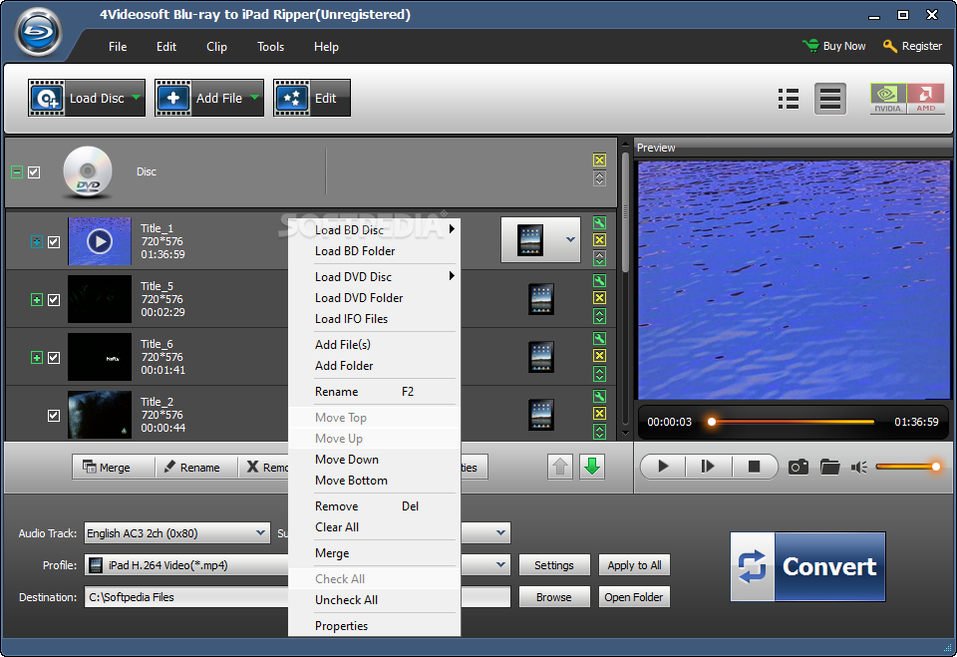Screen dimensions: 957x657
Task: Switch to compact row view icon
Action: [830, 99]
